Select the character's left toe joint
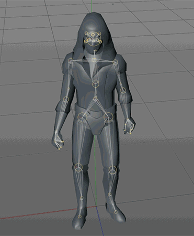 pyautogui.click(x=116, y=212)
